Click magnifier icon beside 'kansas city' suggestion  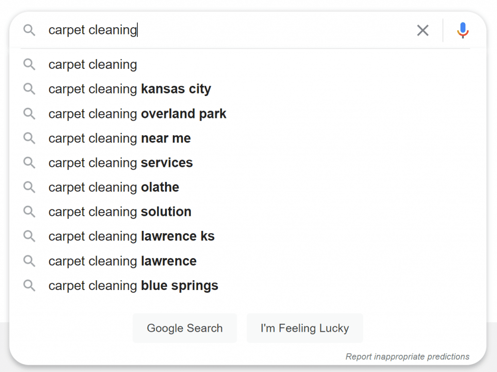pyautogui.click(x=29, y=89)
